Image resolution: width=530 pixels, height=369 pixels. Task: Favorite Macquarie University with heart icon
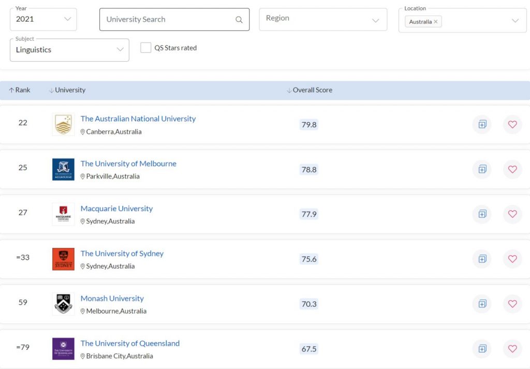512,214
